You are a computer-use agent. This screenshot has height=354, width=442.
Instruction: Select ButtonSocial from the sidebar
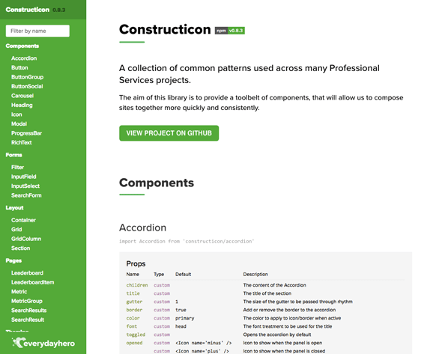click(x=27, y=86)
